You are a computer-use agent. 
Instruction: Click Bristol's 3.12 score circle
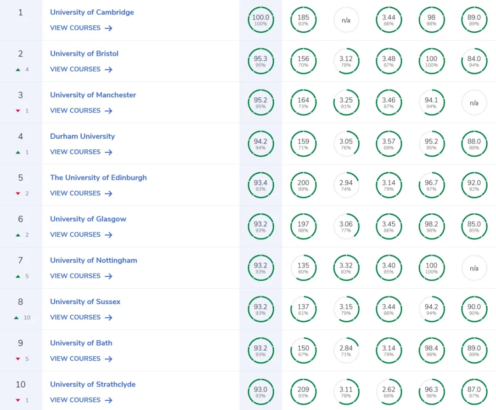click(x=346, y=61)
